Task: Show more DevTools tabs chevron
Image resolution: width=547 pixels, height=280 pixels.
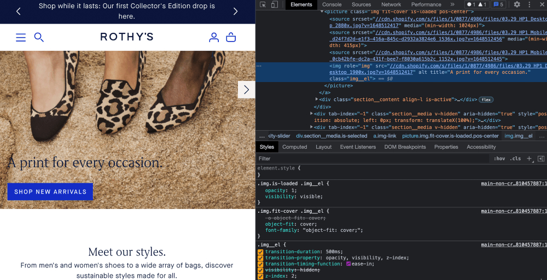Action: tap(452, 4)
